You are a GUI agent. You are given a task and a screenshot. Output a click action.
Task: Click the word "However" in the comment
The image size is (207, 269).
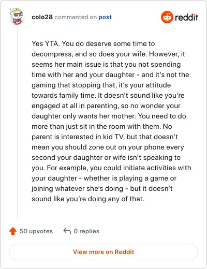pyautogui.click(x=164, y=54)
